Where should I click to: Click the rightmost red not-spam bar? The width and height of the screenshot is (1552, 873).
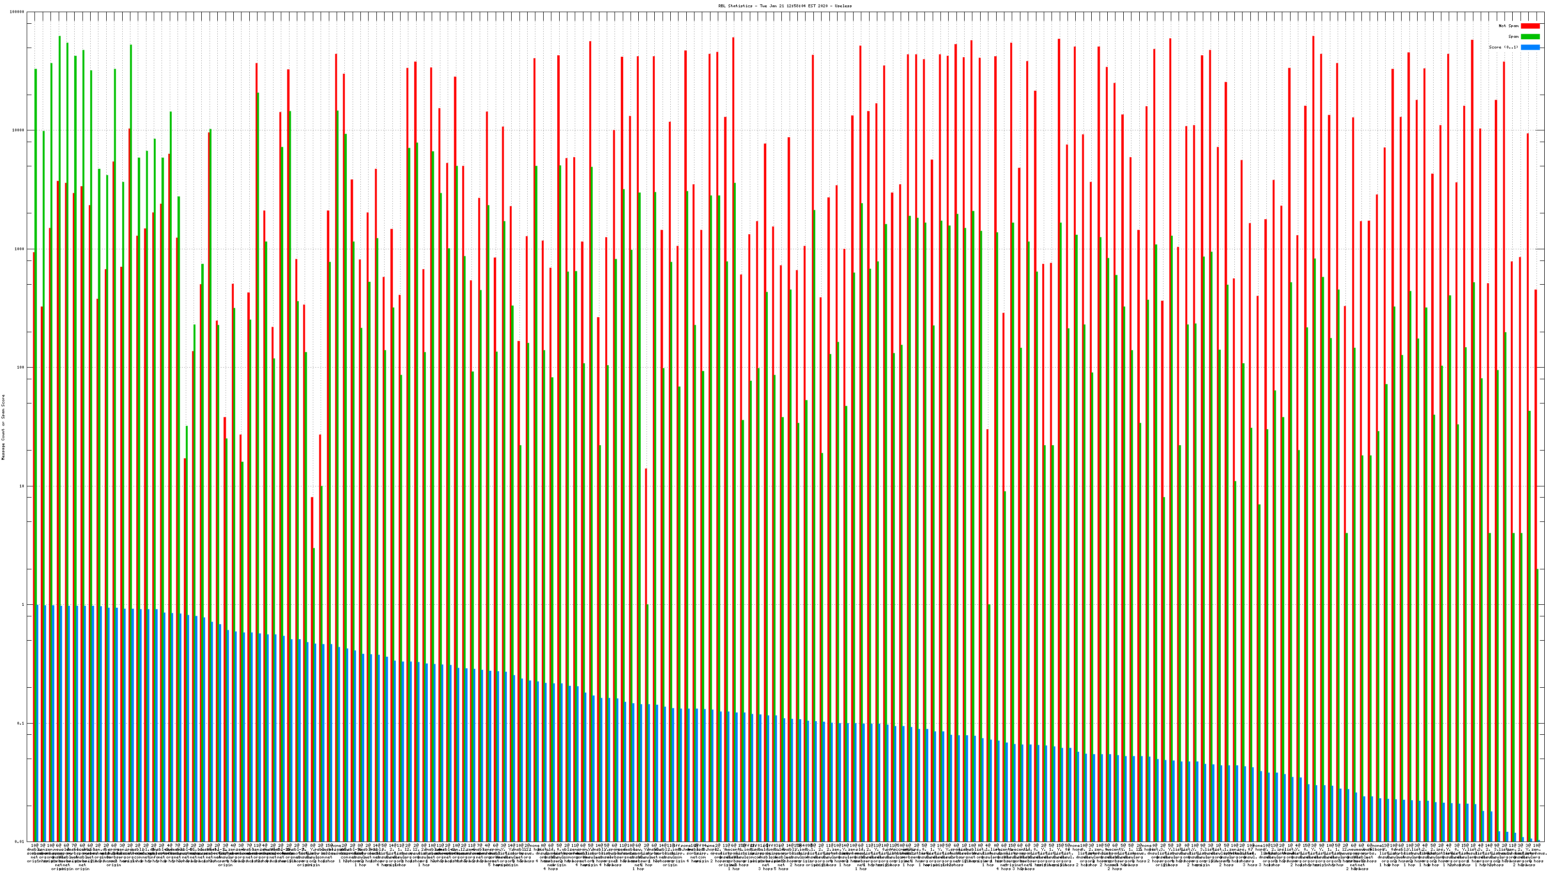pos(1536,542)
